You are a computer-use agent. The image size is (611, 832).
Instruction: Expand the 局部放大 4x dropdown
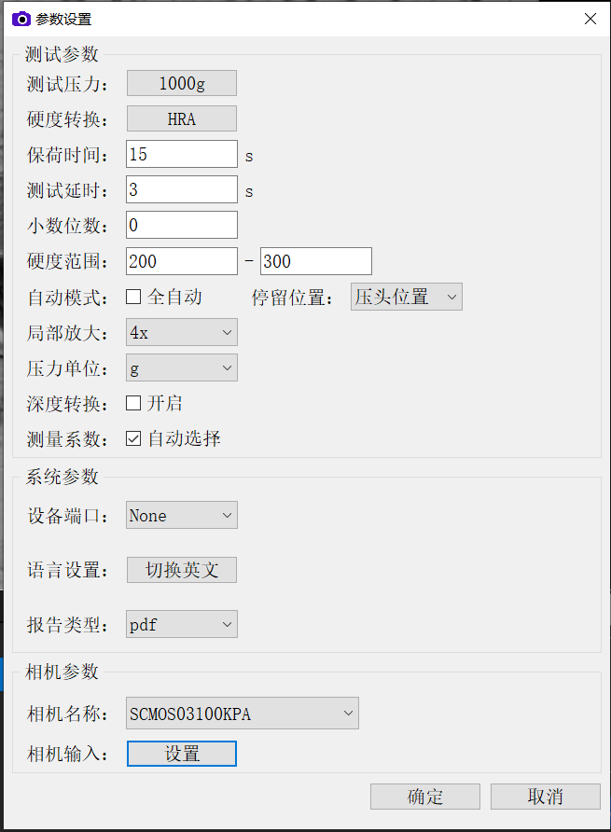pyautogui.click(x=182, y=333)
